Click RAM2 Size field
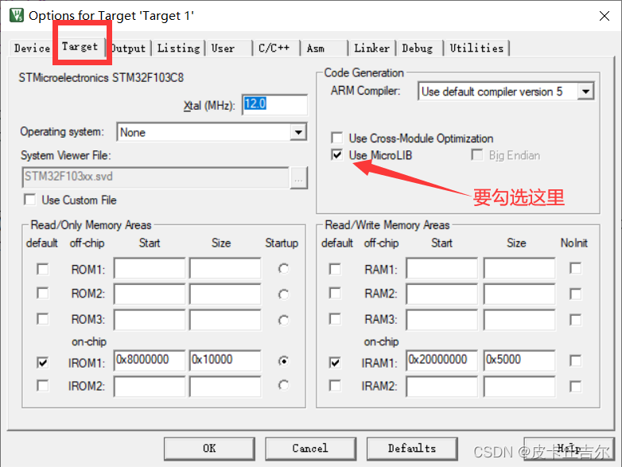The height and width of the screenshot is (467, 622). tap(519, 294)
